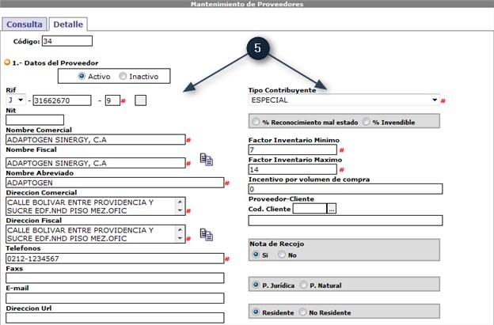Screen dimensions: 494x325
Task: Choose the % Invendible option
Action: [x=366, y=122]
